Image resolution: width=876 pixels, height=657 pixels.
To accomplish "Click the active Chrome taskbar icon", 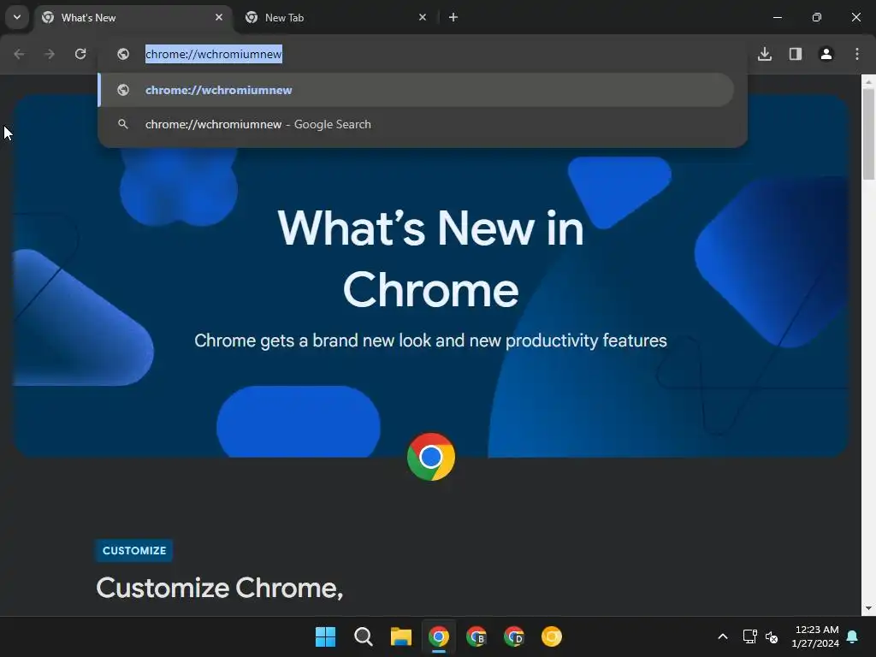I will (x=439, y=636).
